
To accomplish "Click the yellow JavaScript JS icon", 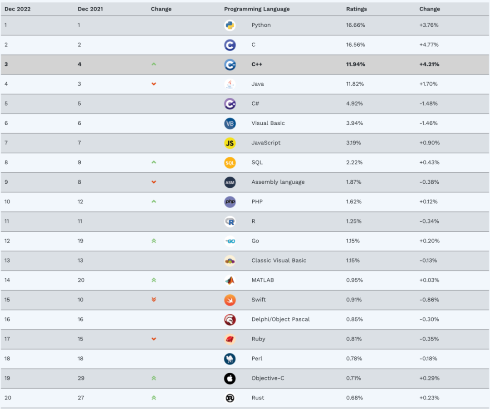I will tap(230, 143).
